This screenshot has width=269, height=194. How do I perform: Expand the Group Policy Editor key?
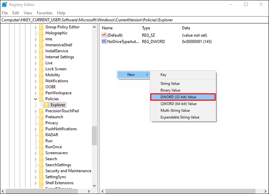coord(36,27)
